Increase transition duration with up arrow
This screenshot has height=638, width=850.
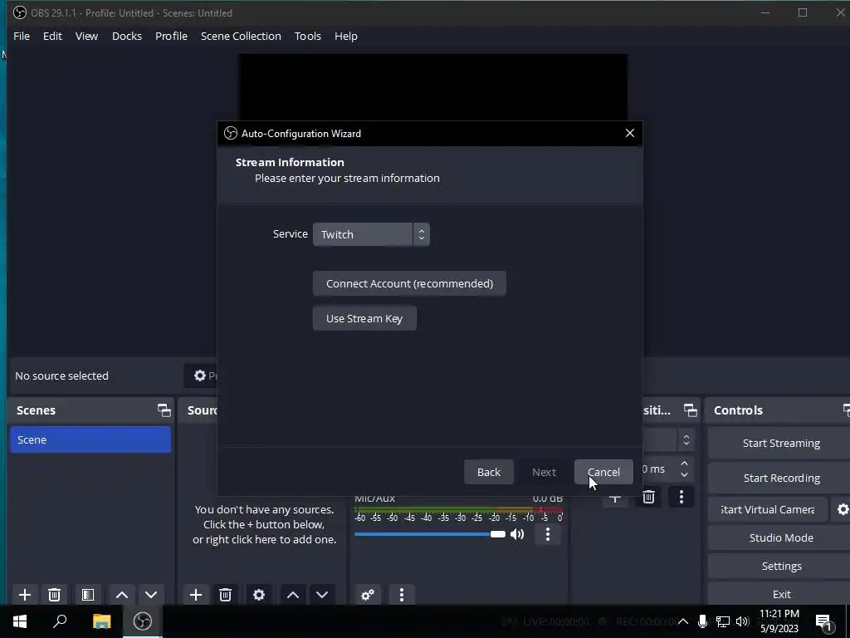point(684,464)
